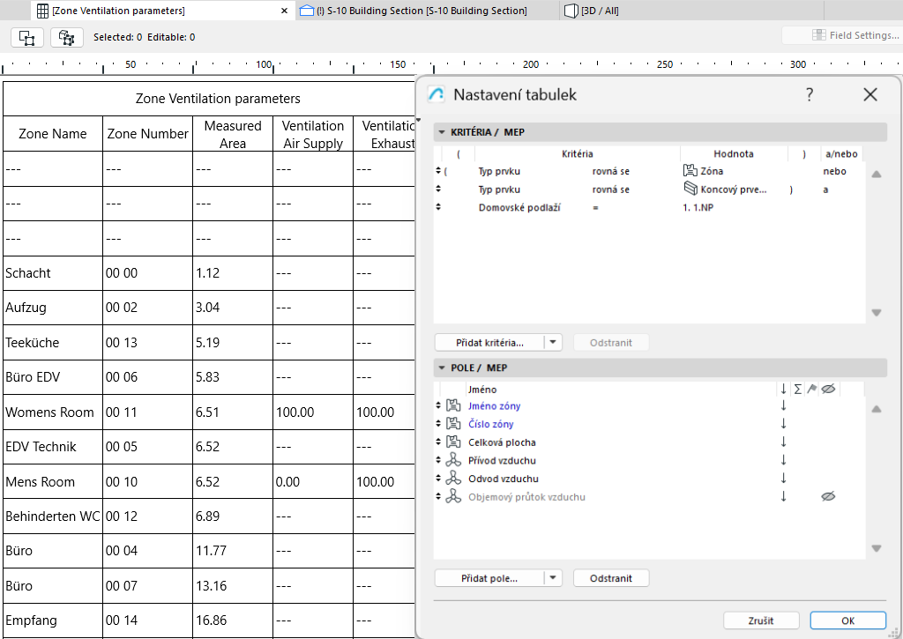The width and height of the screenshot is (903, 639).
Task: Click the Přidat kritéria button
Action: tap(489, 342)
